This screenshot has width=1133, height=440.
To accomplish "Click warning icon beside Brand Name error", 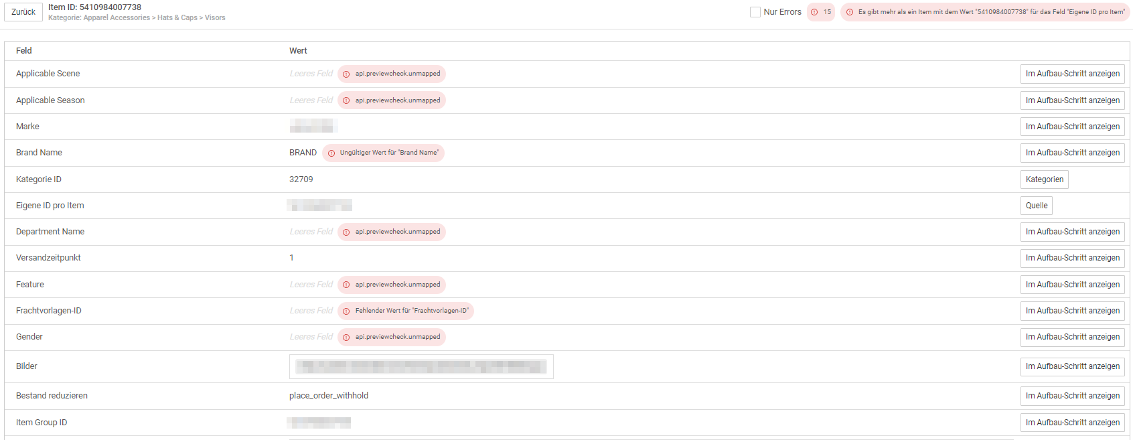I will [x=331, y=153].
